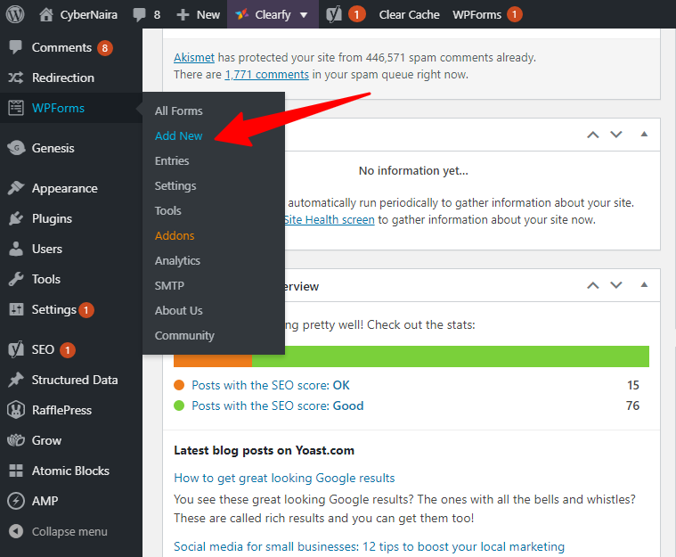Click the Akismet link

pyautogui.click(x=194, y=57)
